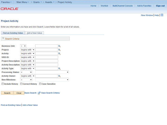Open Processing Status value dropdown
The width and height of the screenshot is (167, 125).
coord(52,72)
